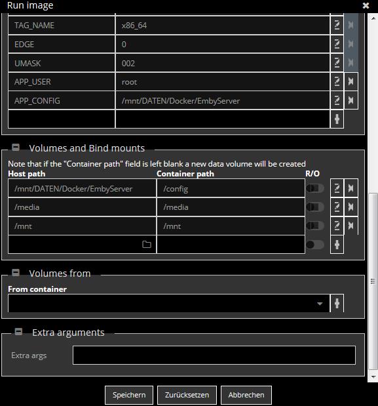The image size is (378, 406).
Task: Collapse the Extra arguments section
Action: pos(18,332)
